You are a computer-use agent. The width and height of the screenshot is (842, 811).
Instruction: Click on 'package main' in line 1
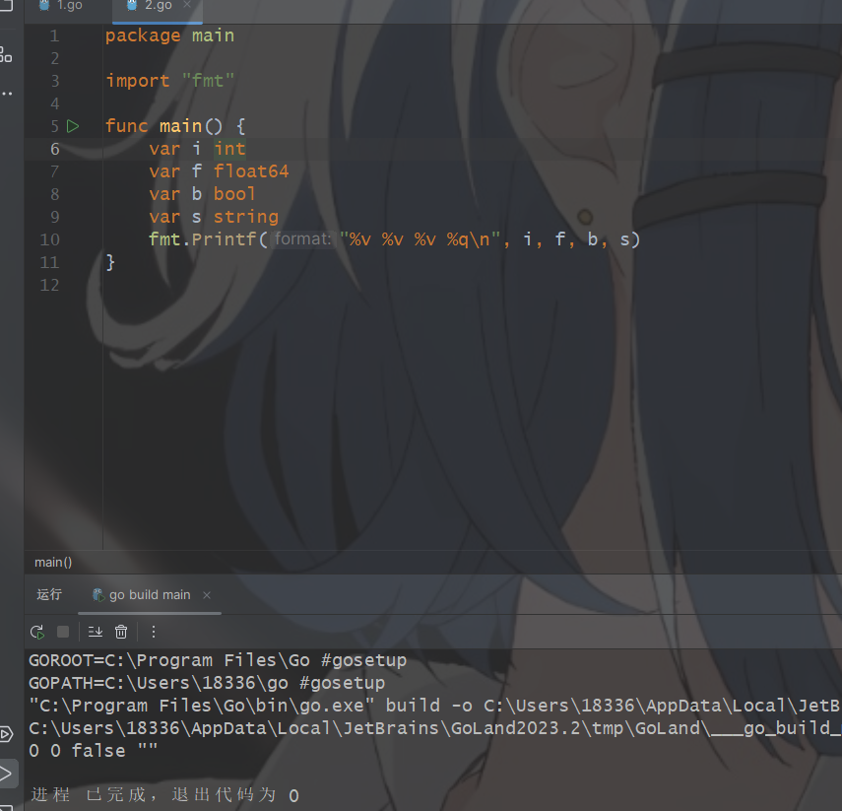[169, 35]
